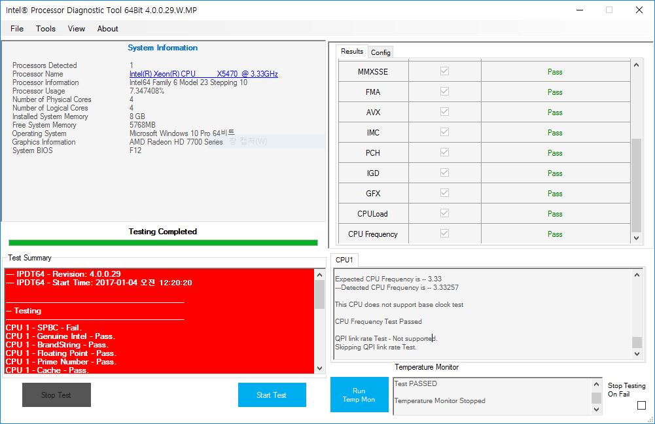Click 'Temperature Monitor Stopped' text
The image size is (655, 424).
[x=440, y=400]
